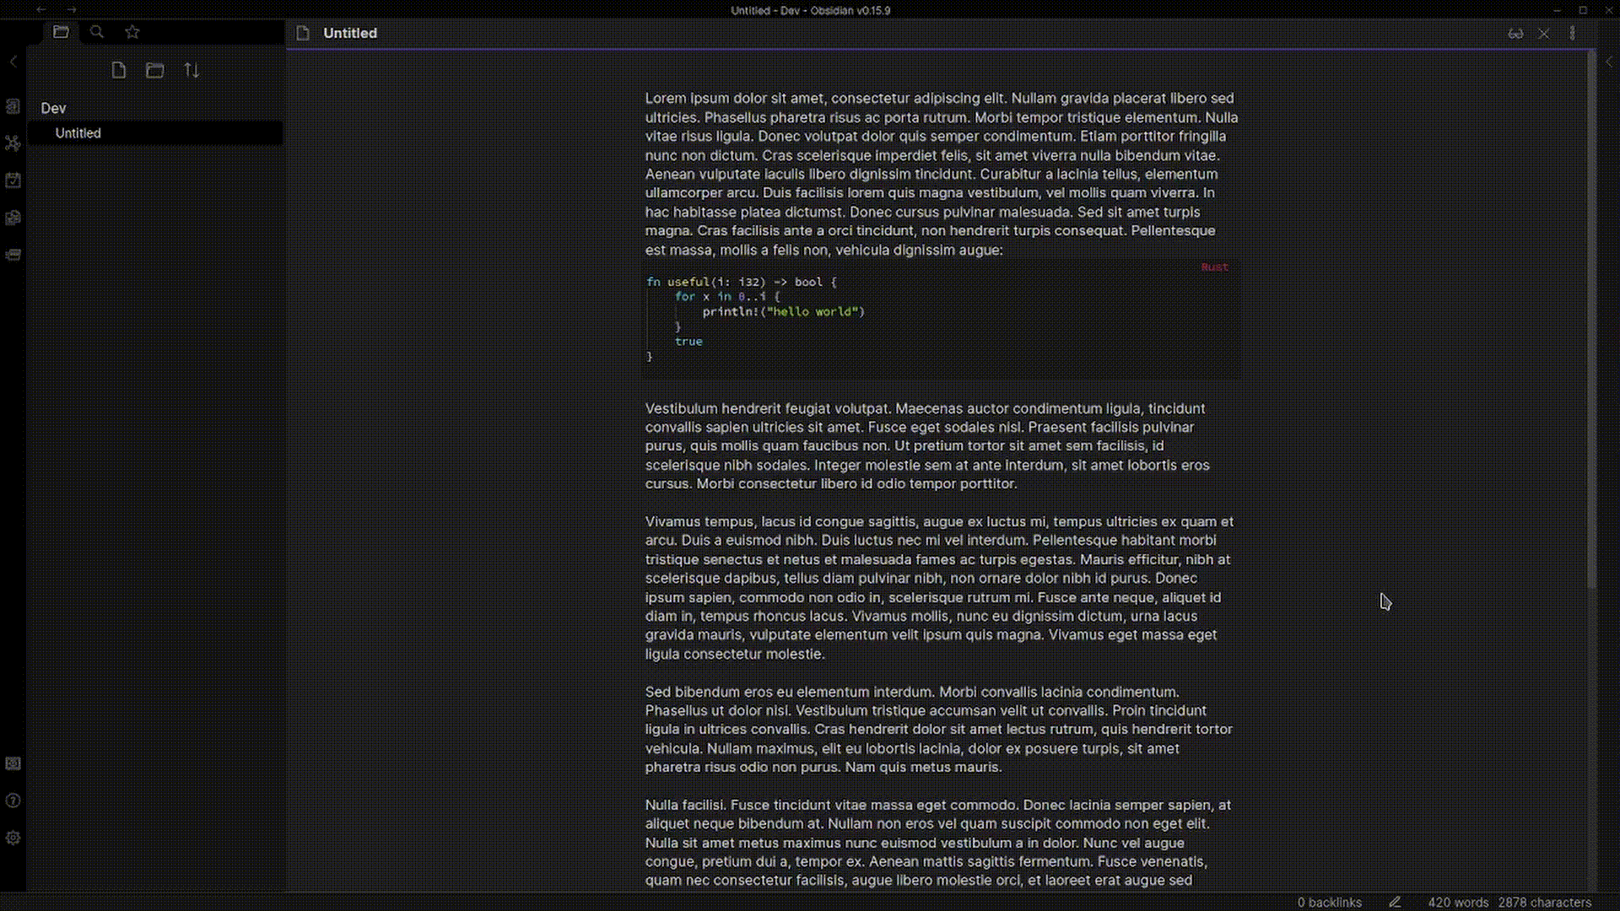Select the Untitled note in explorer
The width and height of the screenshot is (1620, 911).
tap(78, 133)
